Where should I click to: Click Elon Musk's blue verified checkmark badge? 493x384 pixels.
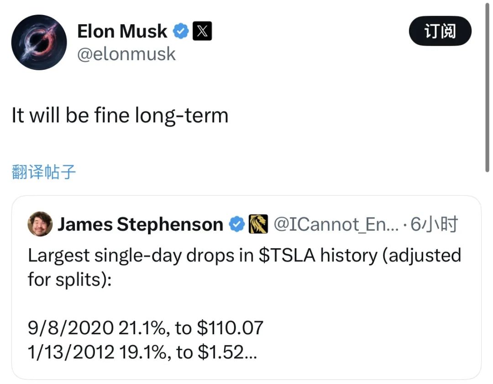click(181, 31)
